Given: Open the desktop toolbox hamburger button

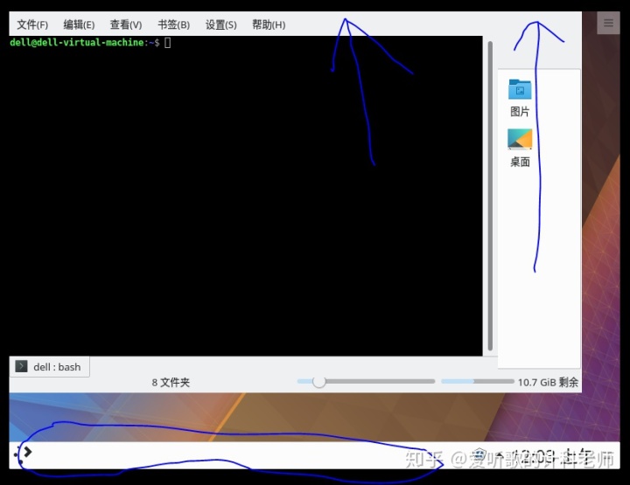Looking at the screenshot, I should (x=608, y=23).
